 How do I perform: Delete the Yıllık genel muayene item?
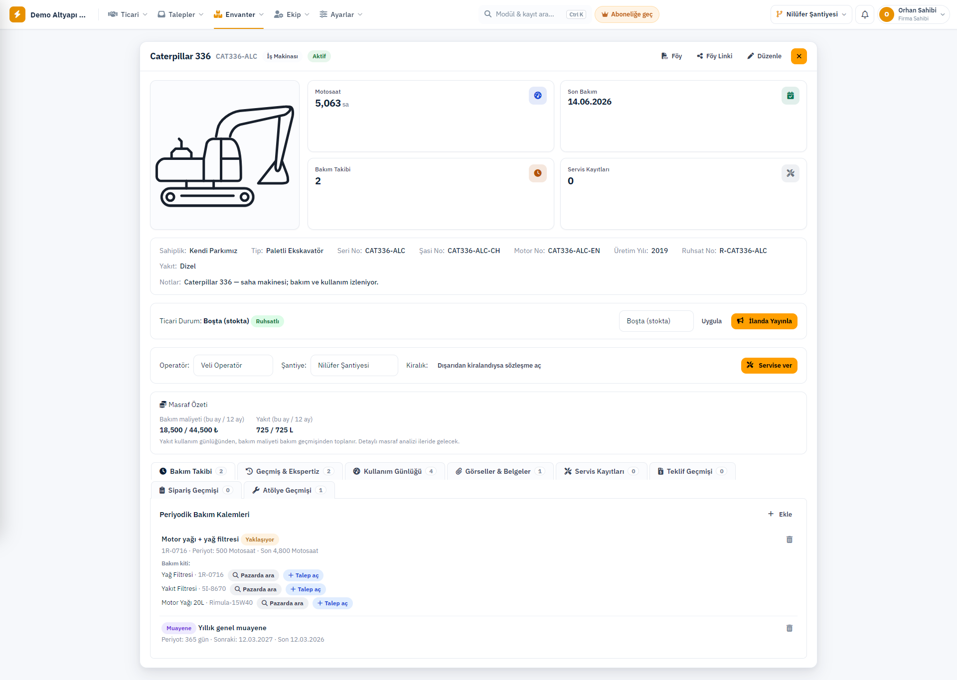point(790,628)
